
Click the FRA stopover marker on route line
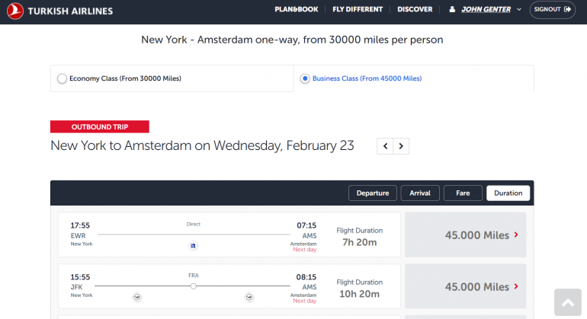[x=194, y=286]
